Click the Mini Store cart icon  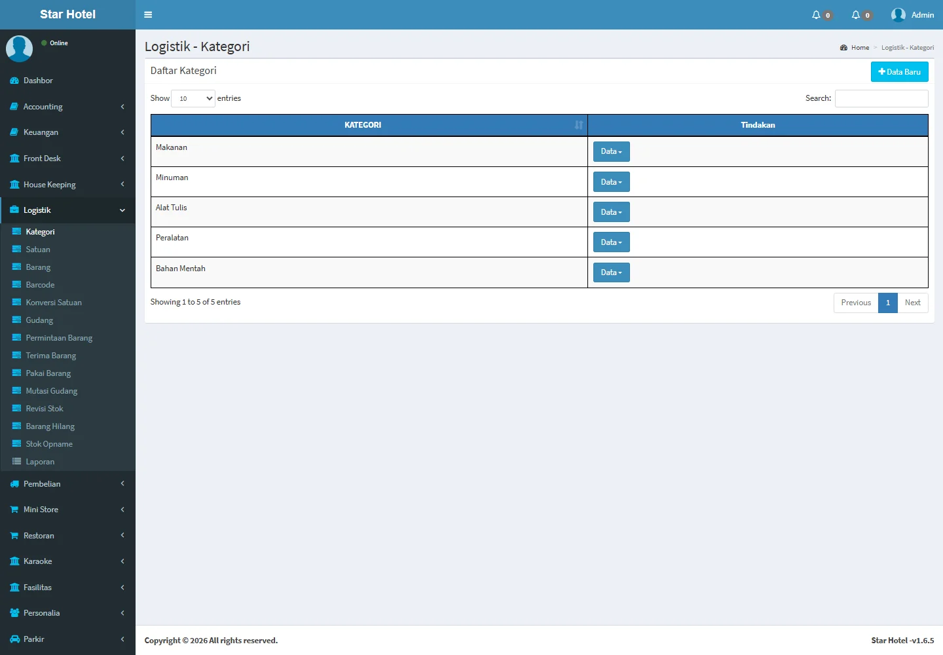point(14,510)
